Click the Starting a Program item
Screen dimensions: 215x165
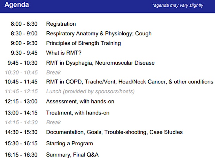click(69, 143)
